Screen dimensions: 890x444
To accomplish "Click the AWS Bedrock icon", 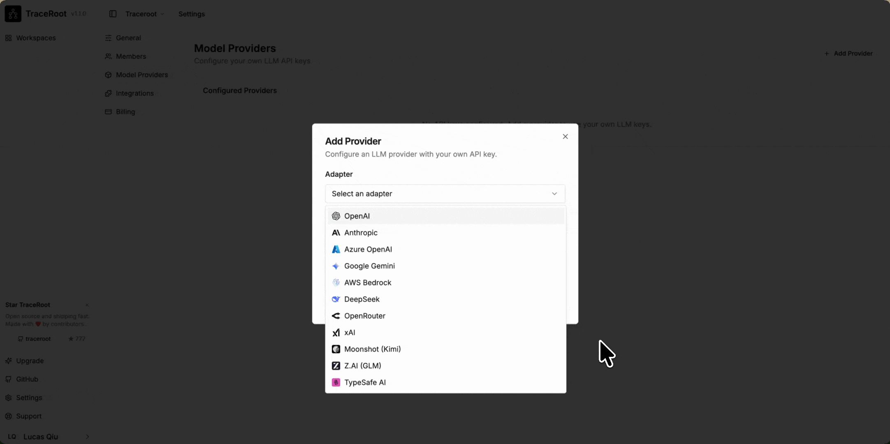I will pyautogui.click(x=336, y=282).
